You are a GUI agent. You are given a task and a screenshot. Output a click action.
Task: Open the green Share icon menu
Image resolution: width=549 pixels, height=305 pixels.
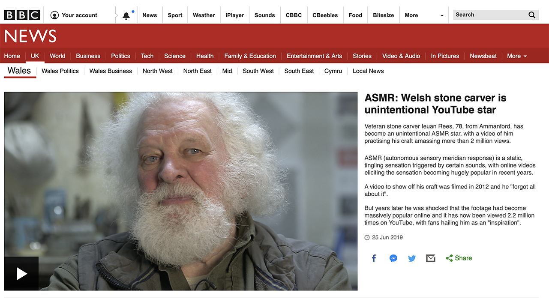coord(449,258)
